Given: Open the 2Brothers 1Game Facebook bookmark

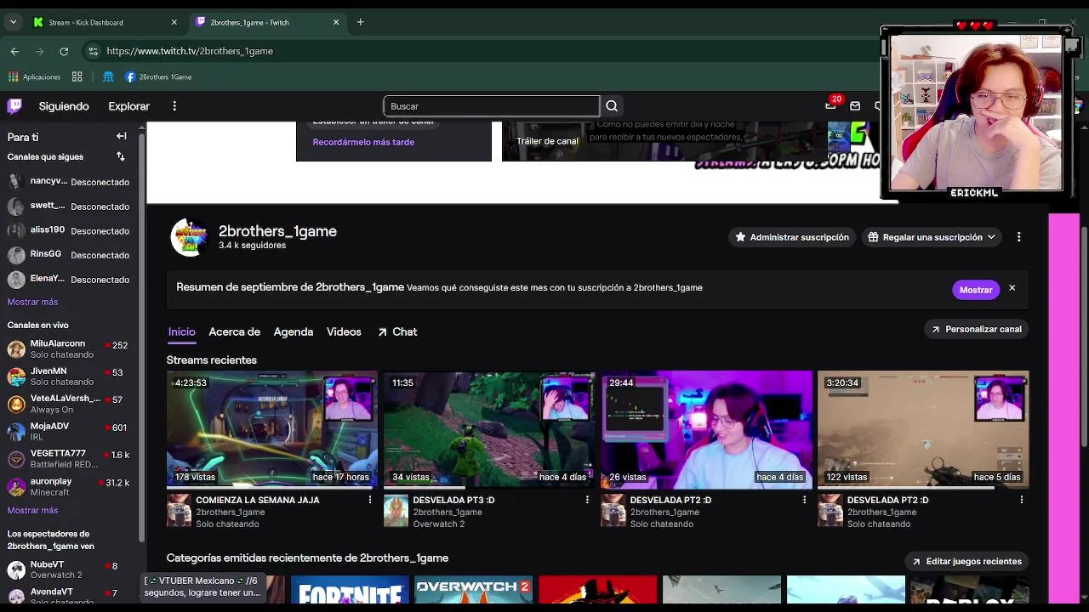Looking at the screenshot, I should [x=159, y=76].
